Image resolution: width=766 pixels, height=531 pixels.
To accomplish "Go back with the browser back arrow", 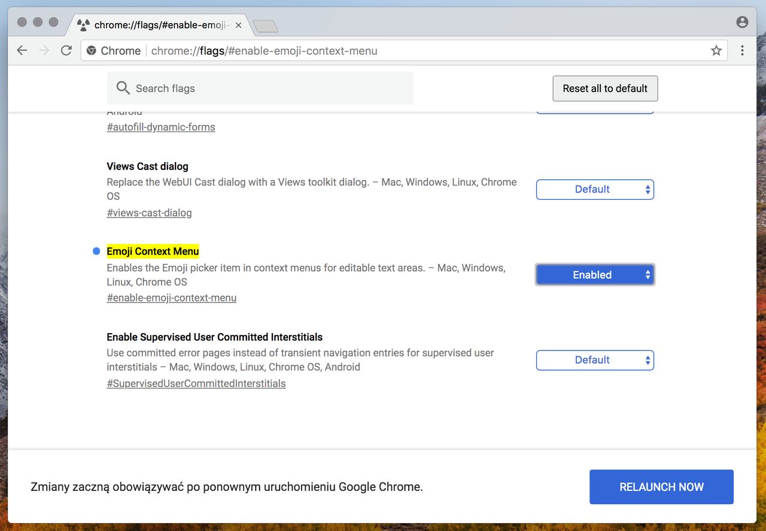I will [x=22, y=51].
